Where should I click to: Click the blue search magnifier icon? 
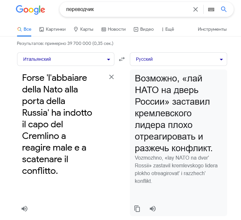(x=224, y=9)
